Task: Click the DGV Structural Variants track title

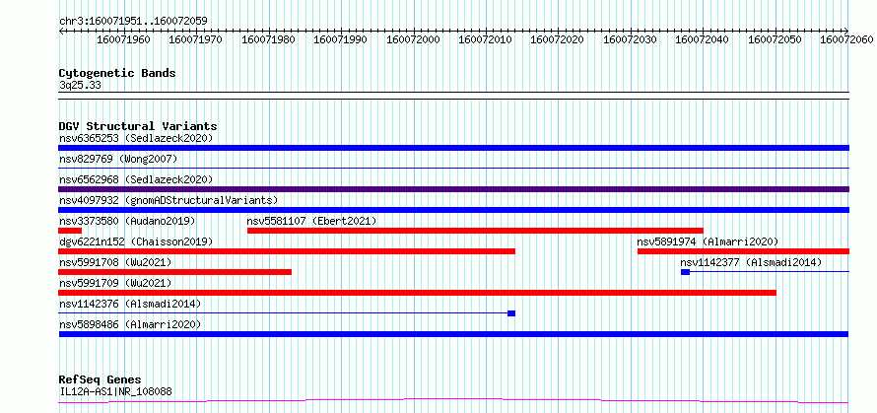Action: 138,126
